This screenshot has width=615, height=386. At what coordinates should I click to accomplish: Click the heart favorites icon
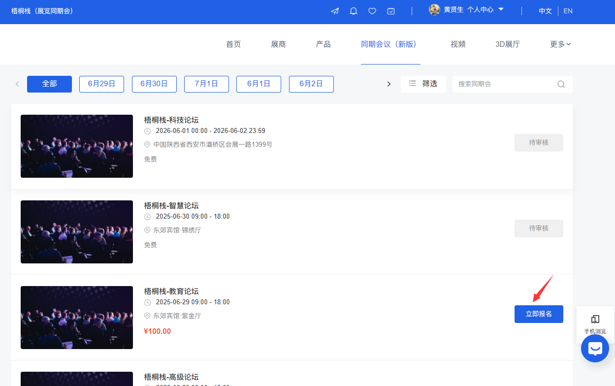click(372, 11)
